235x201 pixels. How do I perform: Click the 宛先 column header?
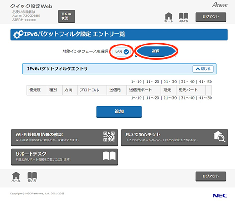click(169, 90)
